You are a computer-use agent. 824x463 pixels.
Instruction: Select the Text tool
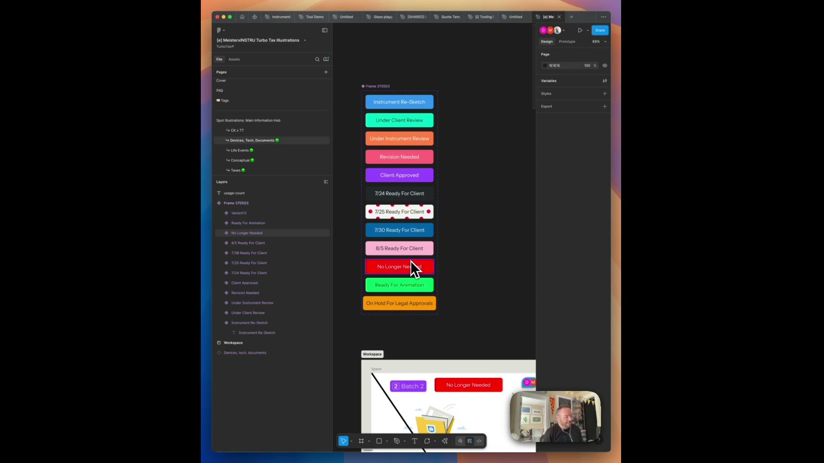[x=415, y=441]
